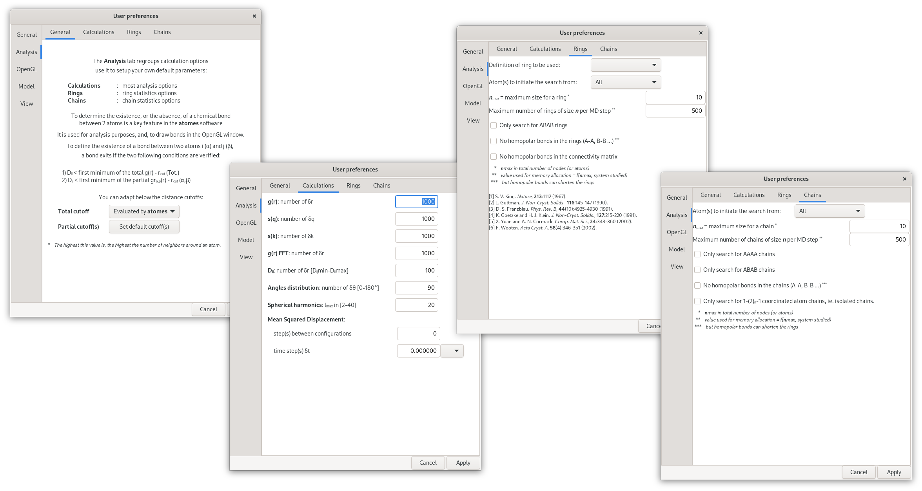Viewport: 922px width, 491px height.
Task: Open 'Definition of ring to be used' dropdown
Action: [625, 65]
